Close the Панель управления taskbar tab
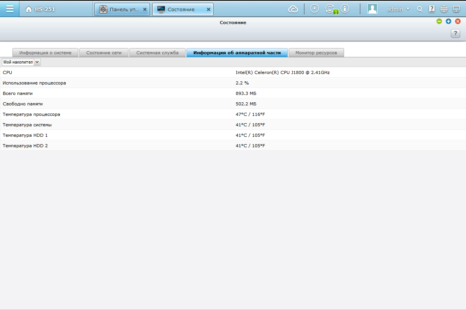This screenshot has width=466, height=310. (x=145, y=10)
